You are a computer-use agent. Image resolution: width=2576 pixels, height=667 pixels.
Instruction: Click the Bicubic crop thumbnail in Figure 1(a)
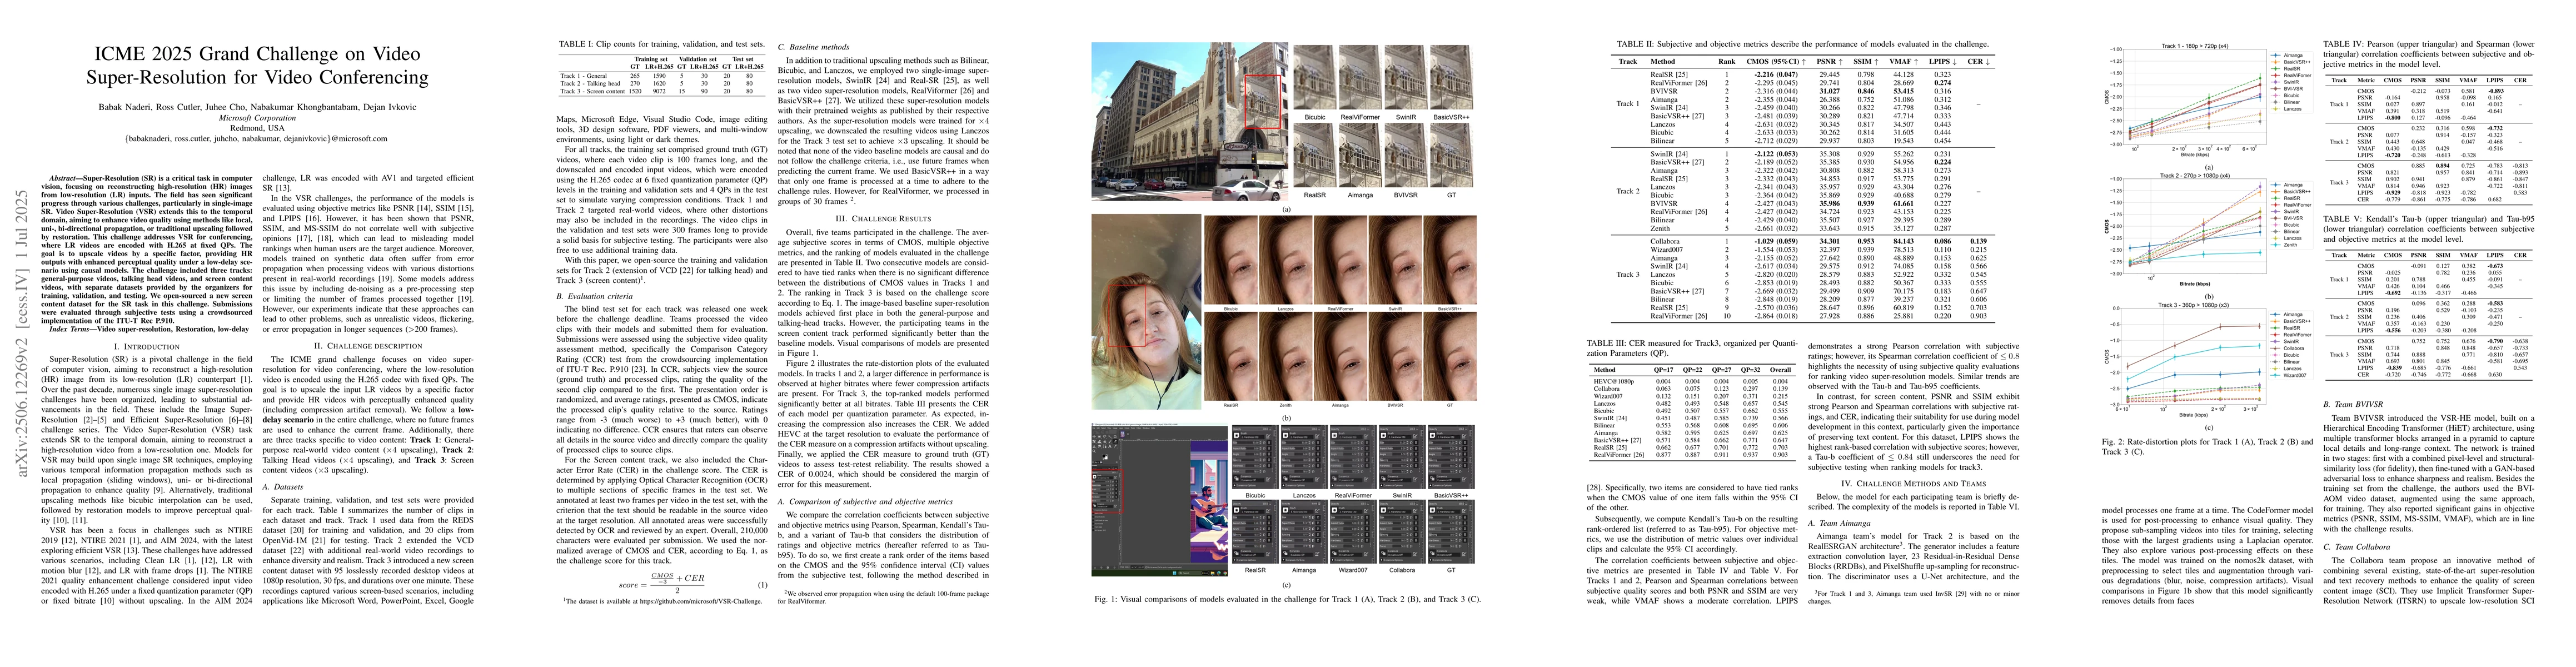[1314, 78]
